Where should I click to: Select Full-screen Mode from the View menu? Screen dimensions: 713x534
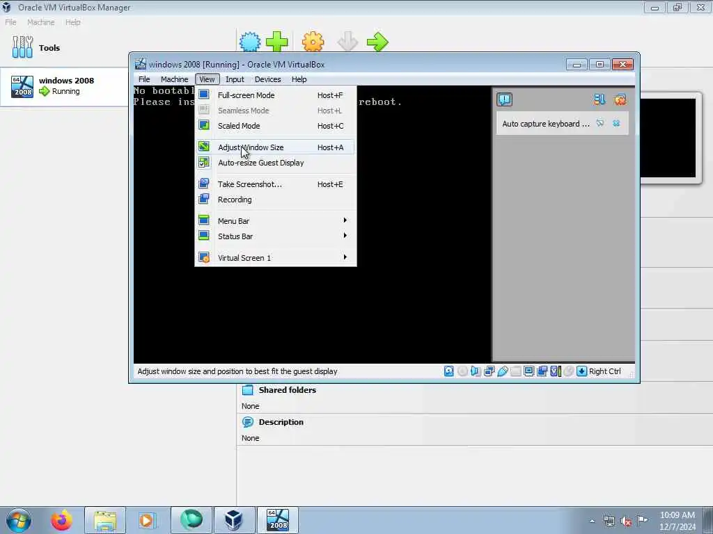click(x=276, y=95)
